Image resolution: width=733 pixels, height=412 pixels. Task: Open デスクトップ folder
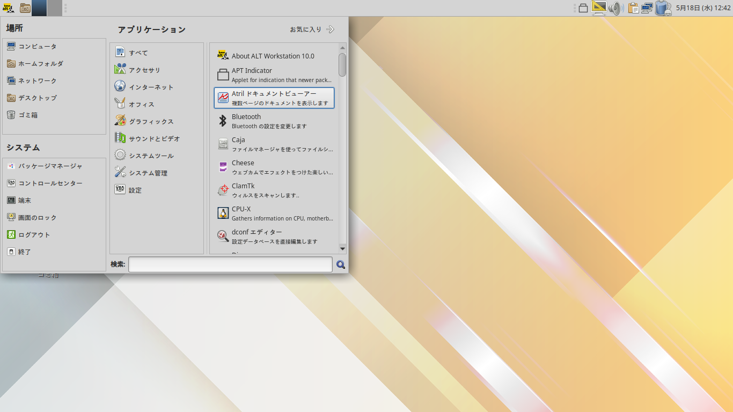point(54,98)
